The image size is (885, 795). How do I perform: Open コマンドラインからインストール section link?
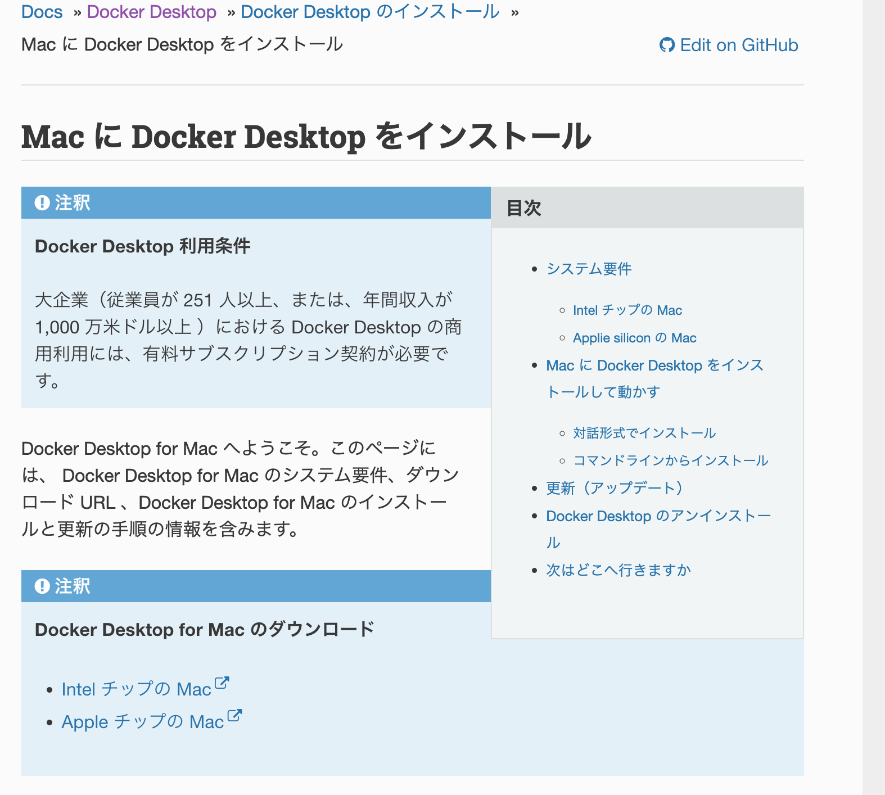pyautogui.click(x=670, y=460)
